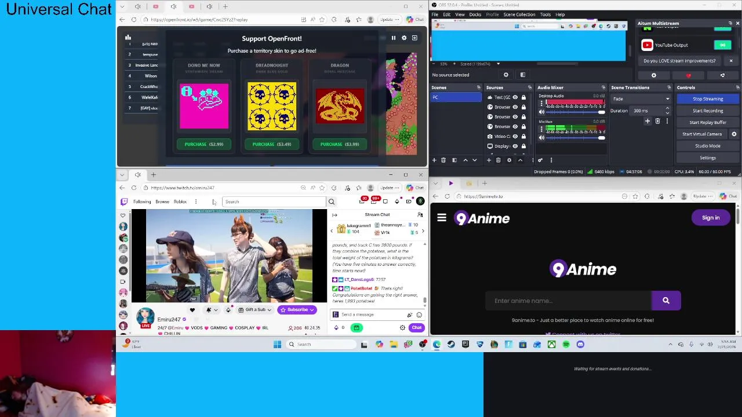Click the Twitch search magnifier button
The width and height of the screenshot is (742, 417).
pyautogui.click(x=332, y=202)
